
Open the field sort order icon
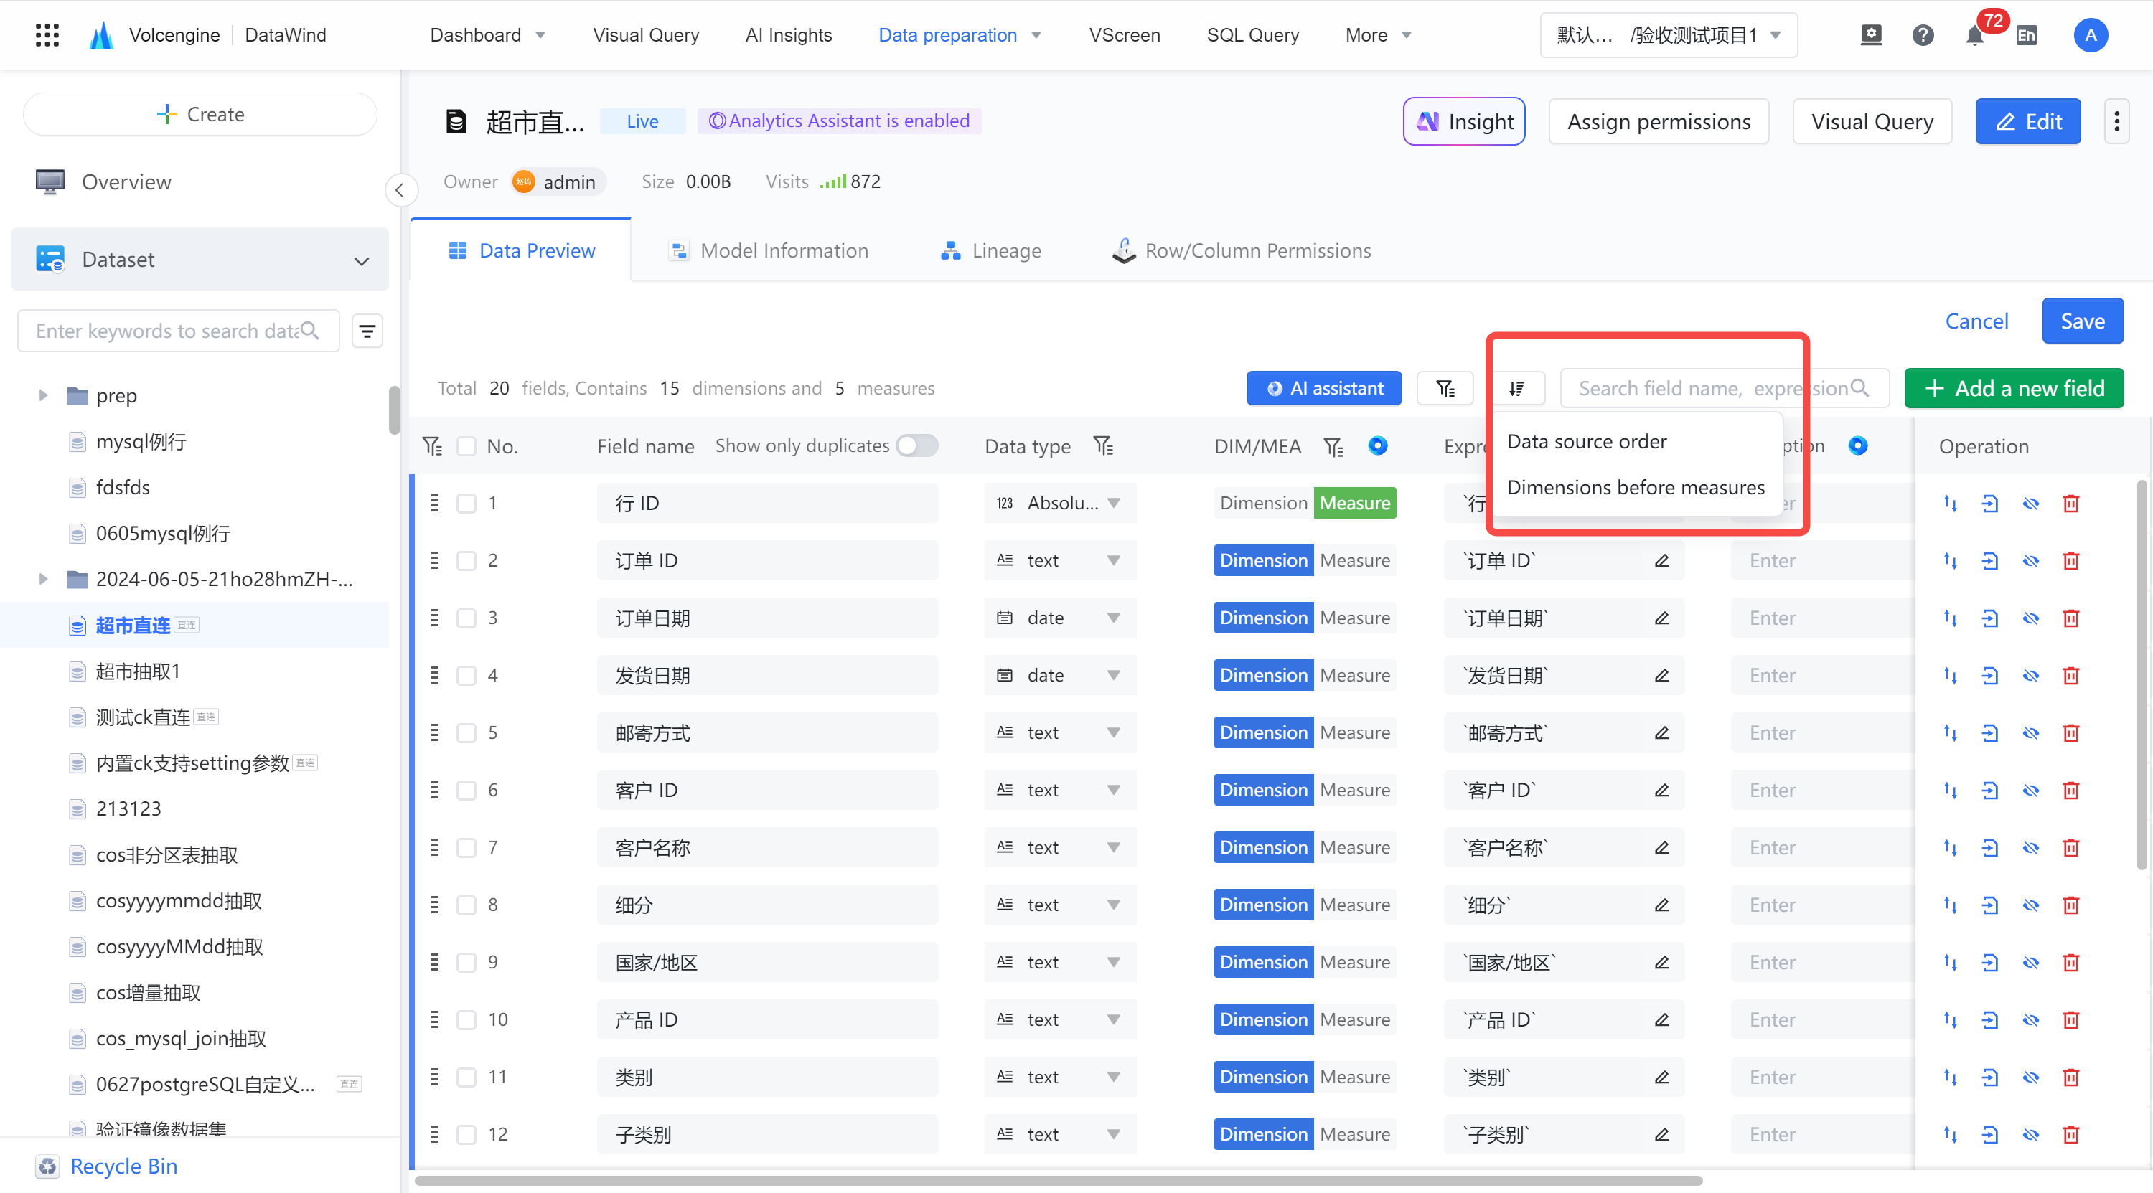coord(1517,389)
